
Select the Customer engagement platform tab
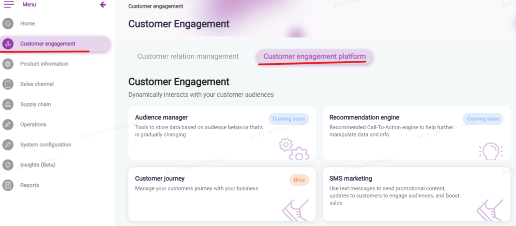point(314,56)
